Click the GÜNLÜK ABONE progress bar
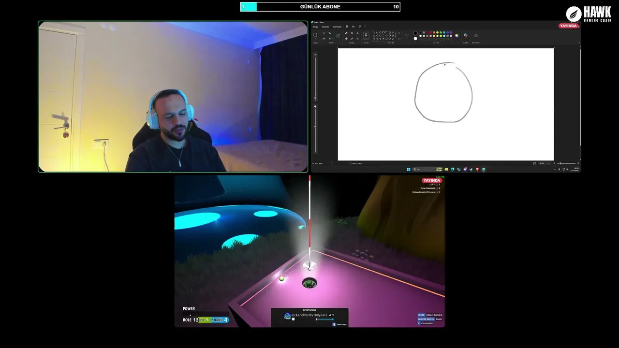Image resolution: width=619 pixels, height=348 pixels. click(320, 7)
